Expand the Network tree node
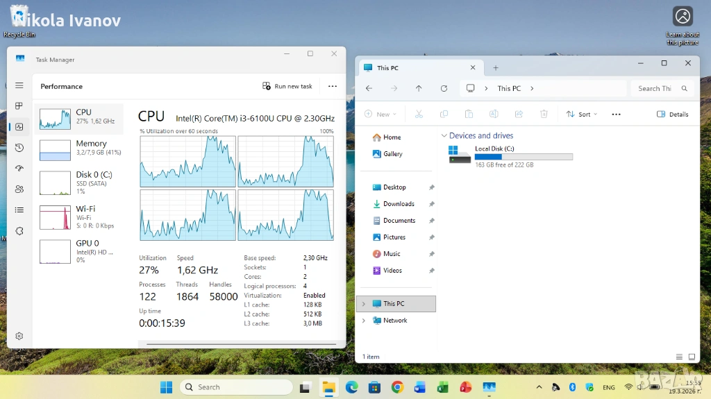 (x=363, y=321)
